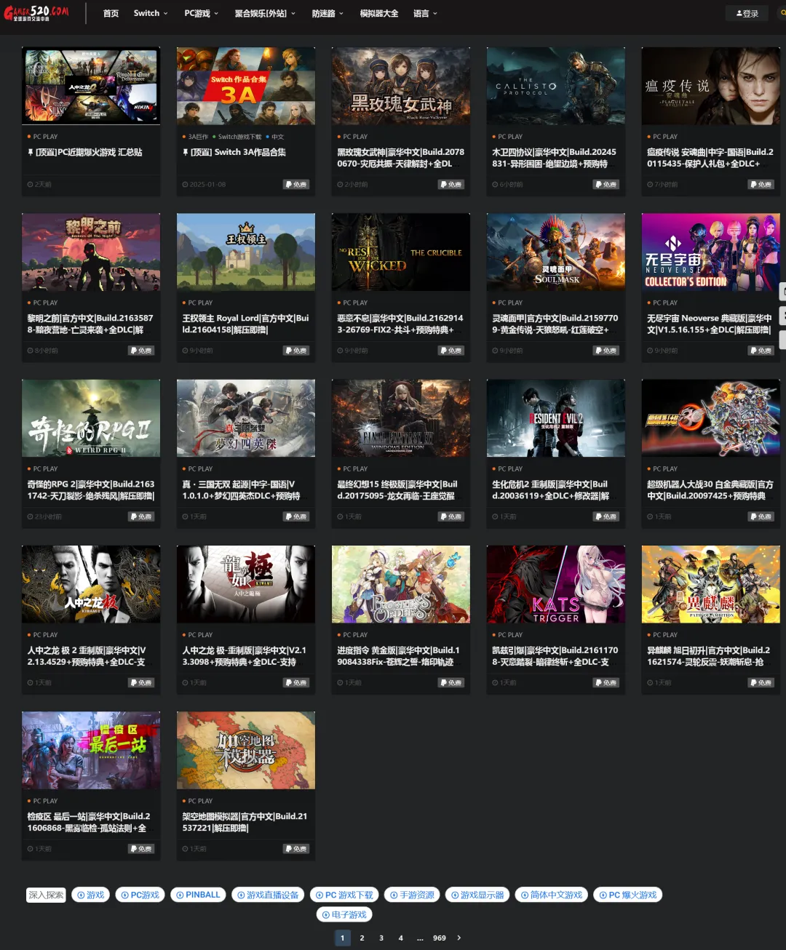
Task: Click the 免费 badge on 异麒麟 card
Action: coord(761,682)
